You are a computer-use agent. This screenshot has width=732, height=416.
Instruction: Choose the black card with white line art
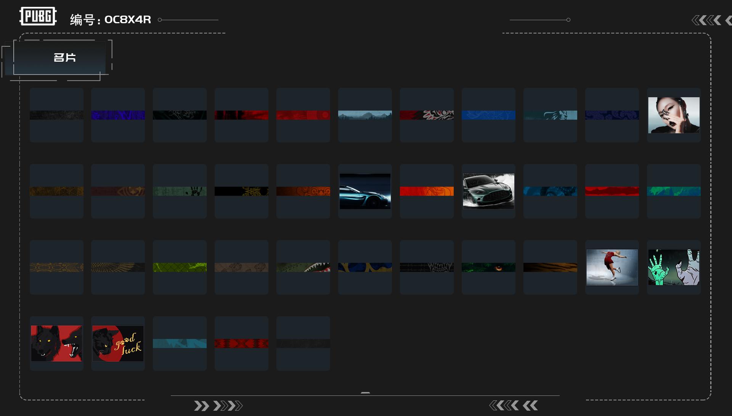pos(180,115)
